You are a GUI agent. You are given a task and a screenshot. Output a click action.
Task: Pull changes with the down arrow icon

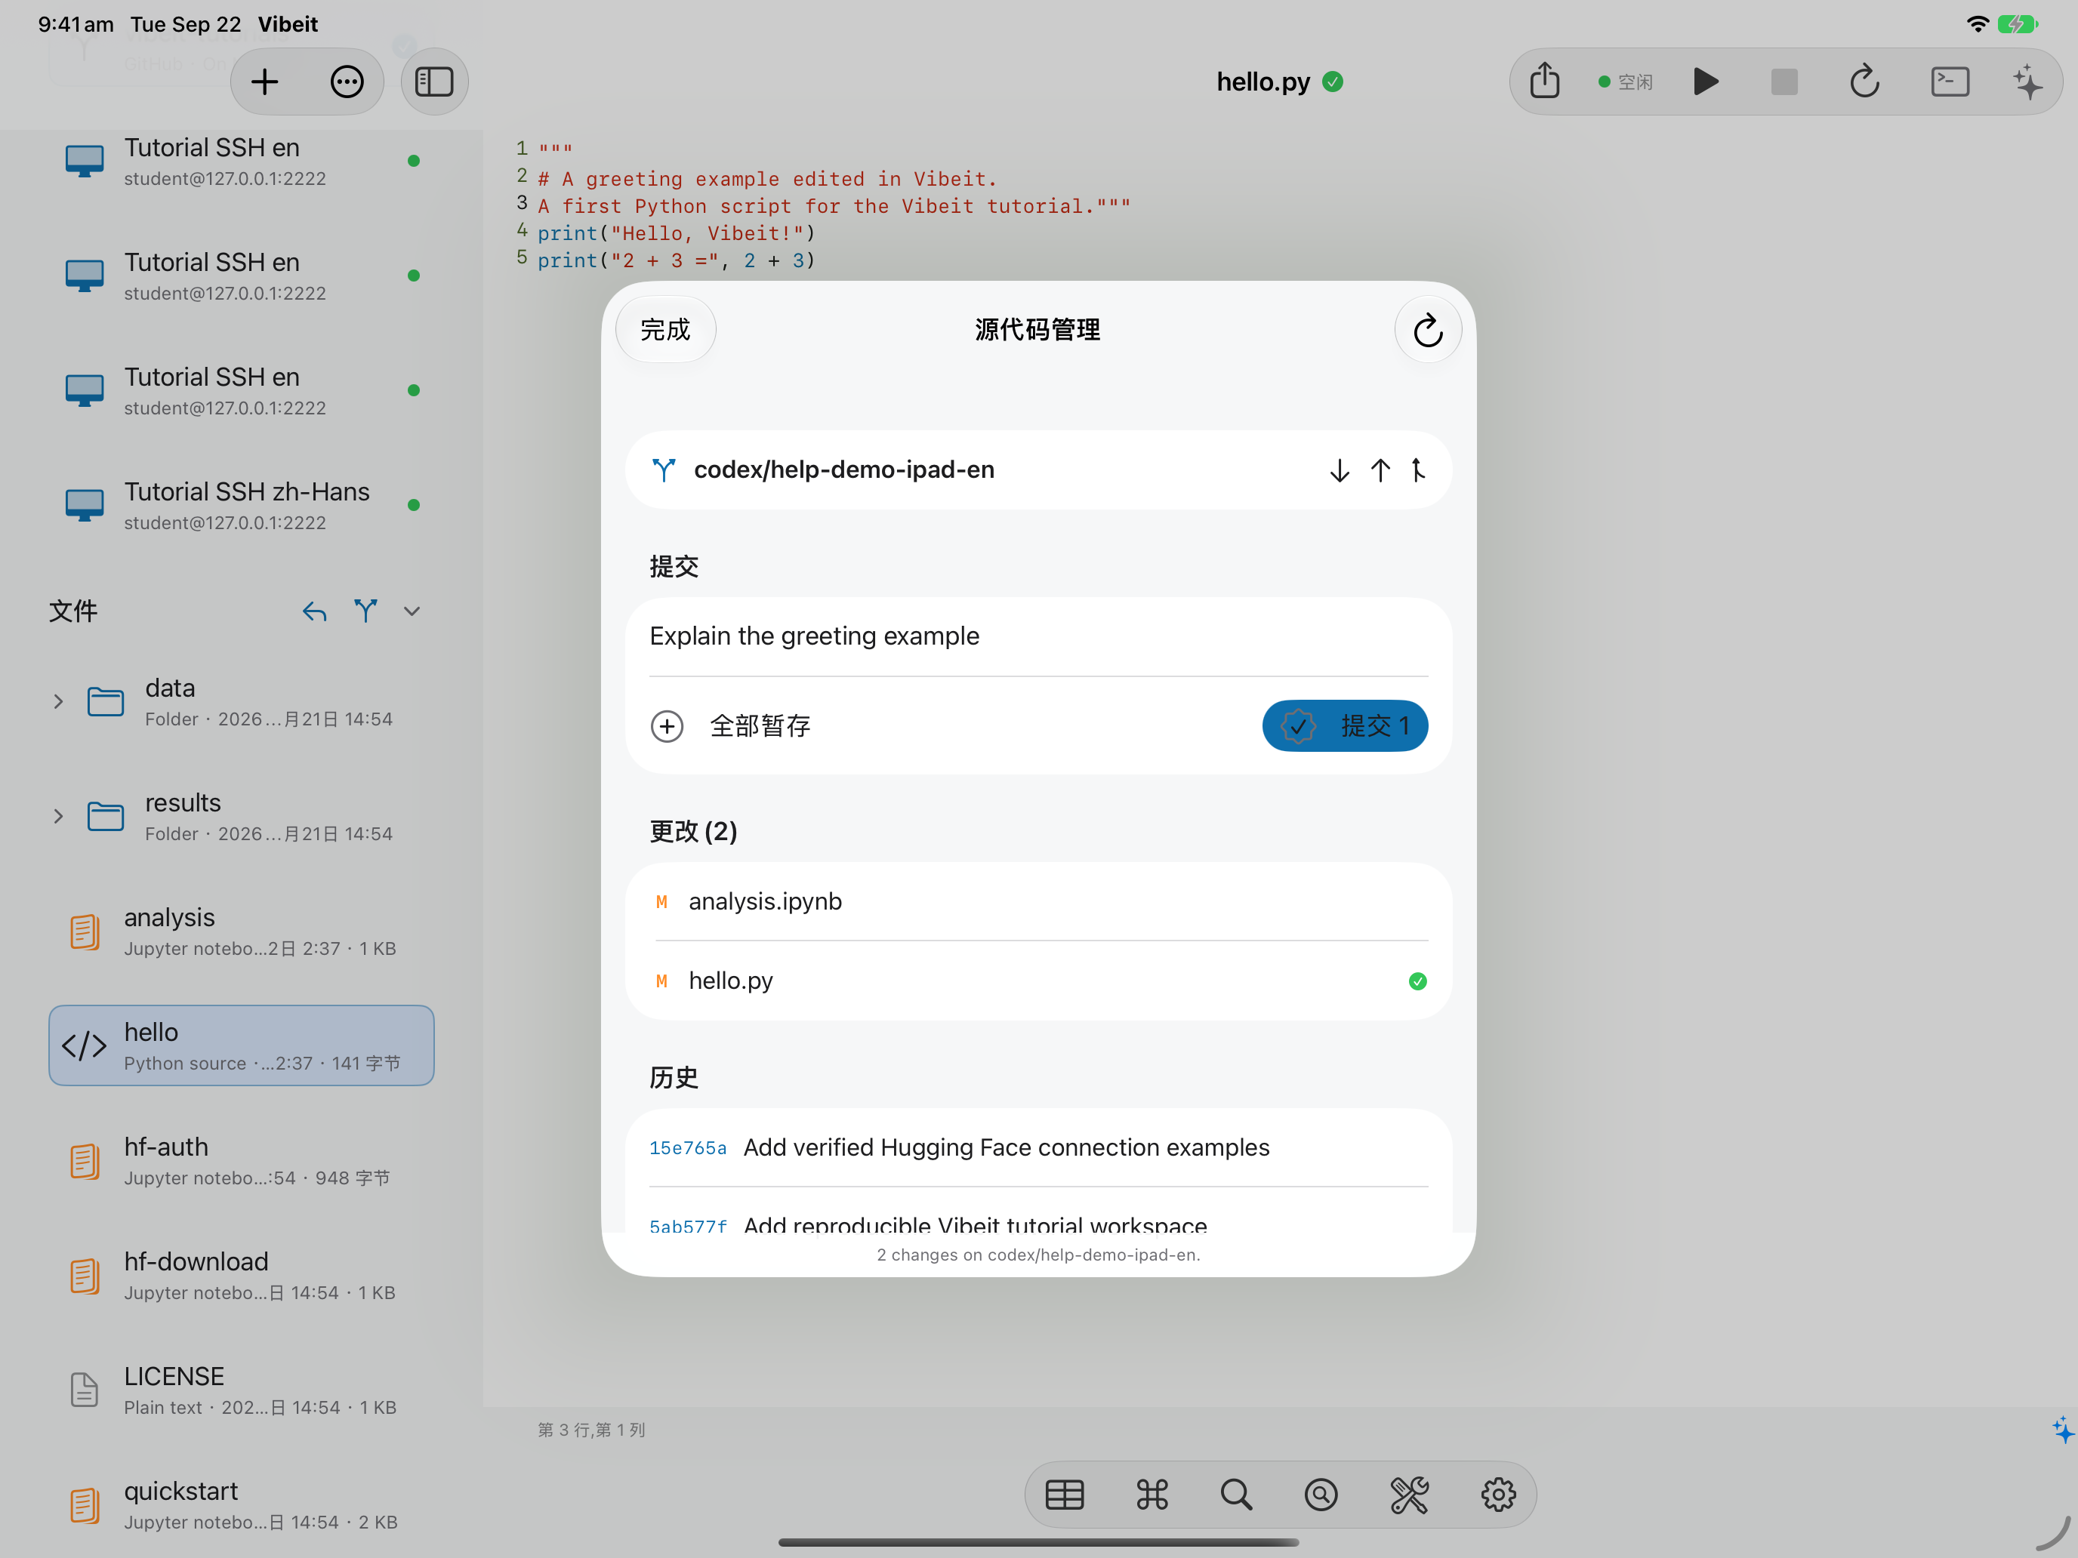tap(1340, 470)
